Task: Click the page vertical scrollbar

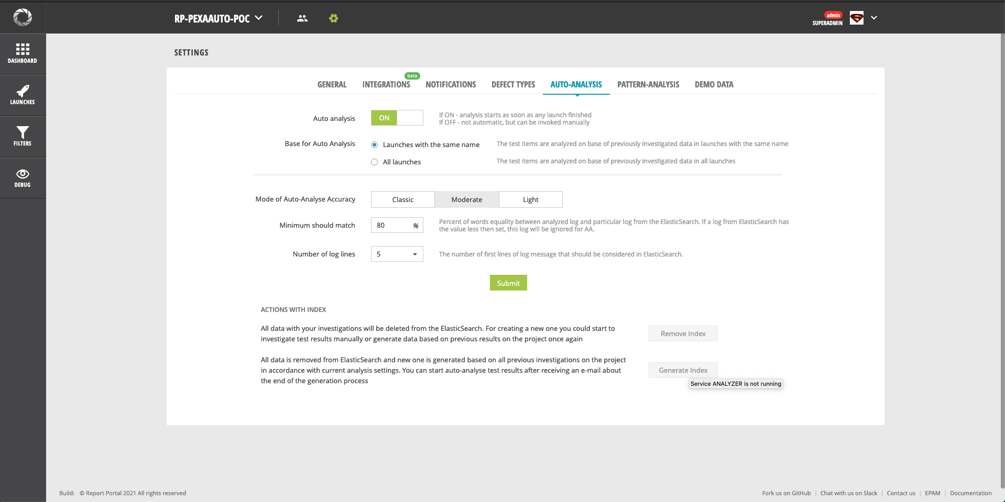Action: [x=1002, y=260]
